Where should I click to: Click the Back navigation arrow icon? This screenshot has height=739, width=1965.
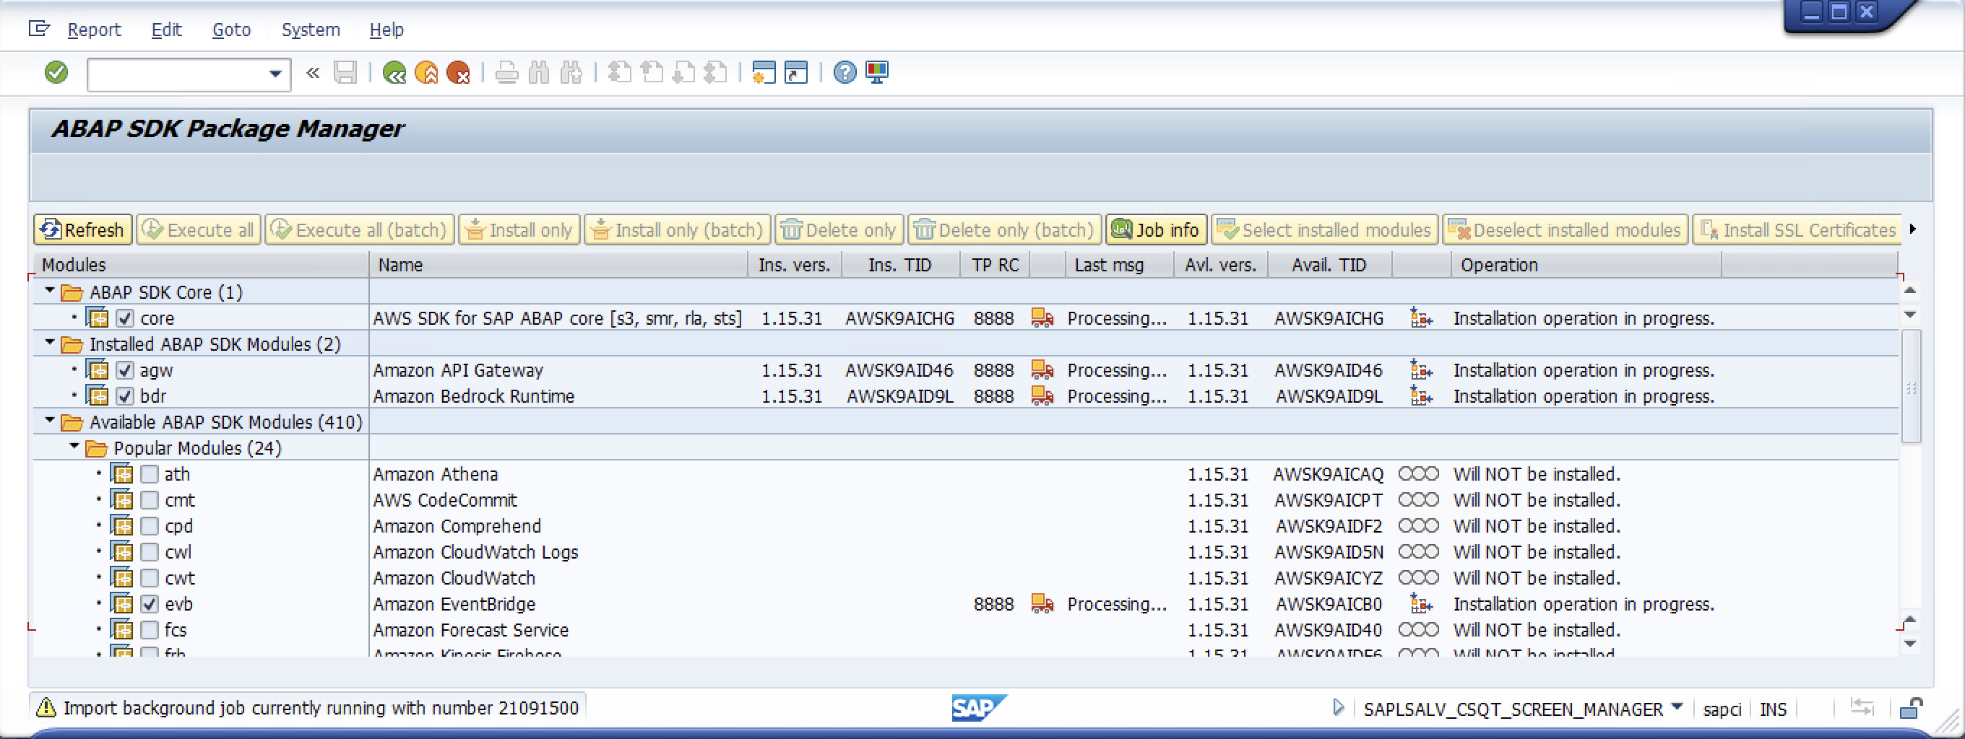click(394, 73)
